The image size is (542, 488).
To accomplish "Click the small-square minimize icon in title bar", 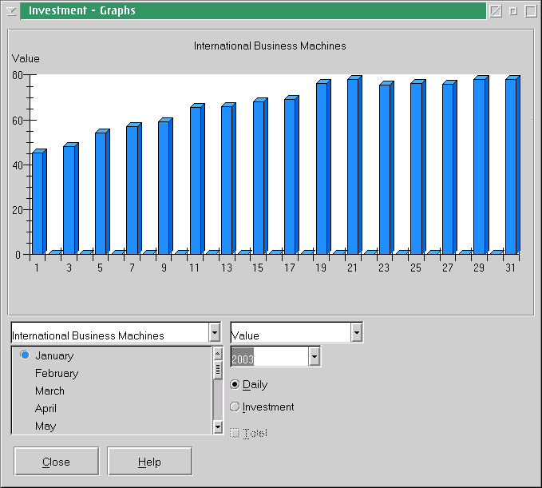I will (513, 11).
